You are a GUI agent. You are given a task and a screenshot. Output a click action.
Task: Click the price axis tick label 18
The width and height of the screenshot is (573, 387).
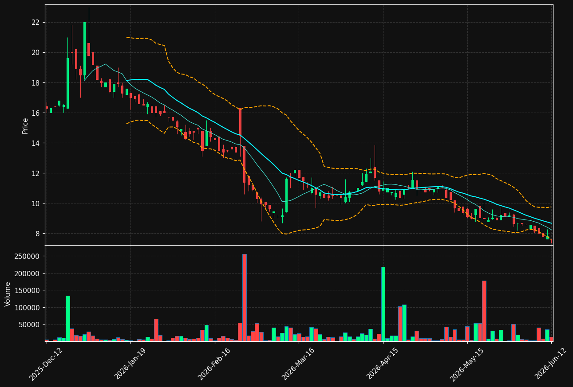36,83
